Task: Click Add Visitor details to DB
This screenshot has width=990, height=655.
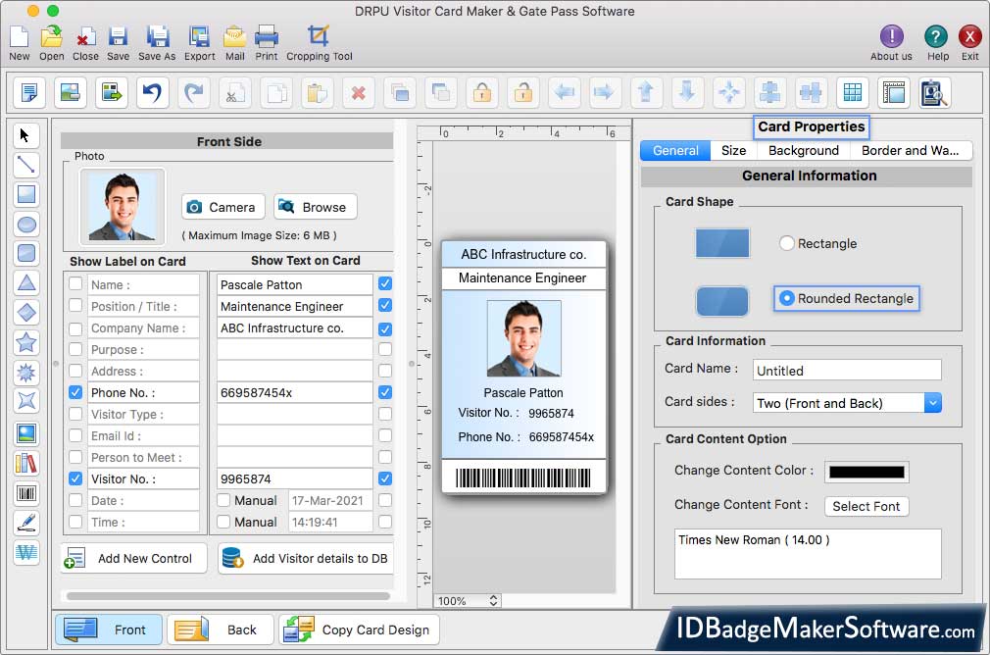Action: tap(306, 558)
